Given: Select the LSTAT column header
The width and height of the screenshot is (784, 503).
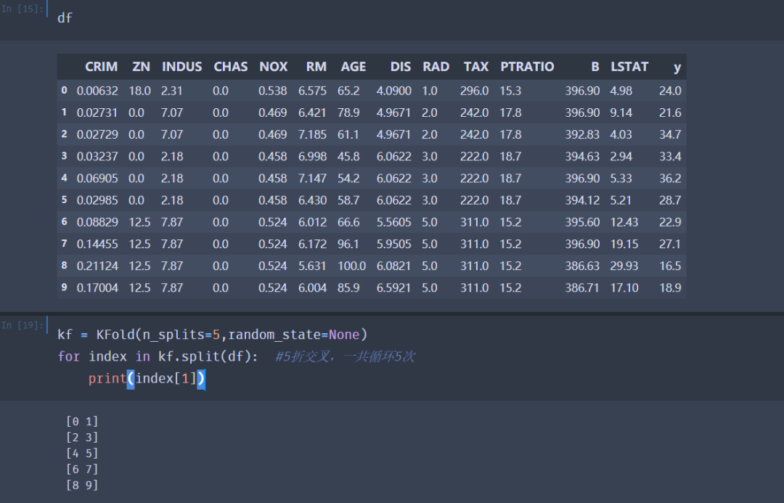Looking at the screenshot, I should (x=629, y=66).
